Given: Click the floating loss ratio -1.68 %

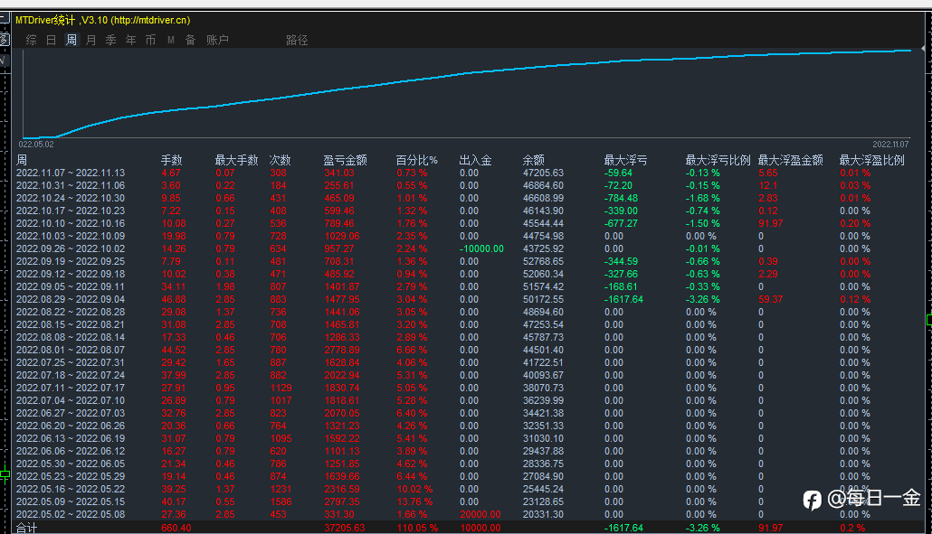Looking at the screenshot, I should [x=702, y=198].
